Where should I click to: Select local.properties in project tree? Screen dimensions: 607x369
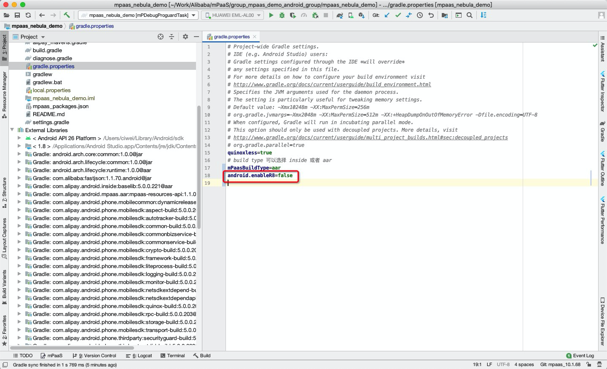(51, 90)
